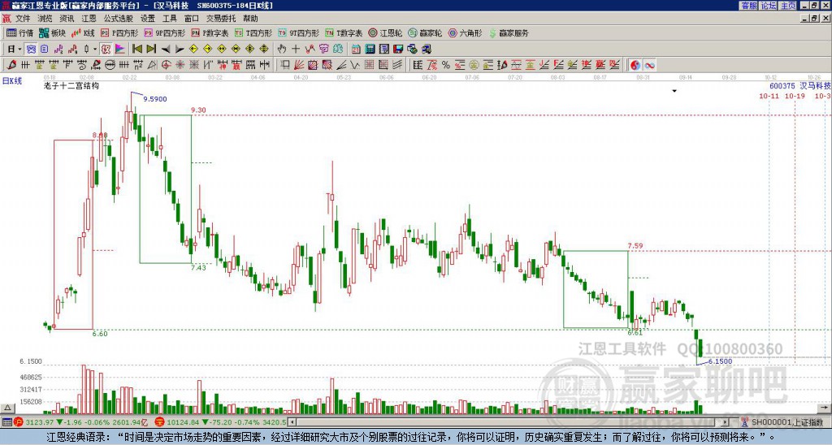Screen dimensions: 832x445
Task: Open the 主页 homepage link
Action: point(788,6)
